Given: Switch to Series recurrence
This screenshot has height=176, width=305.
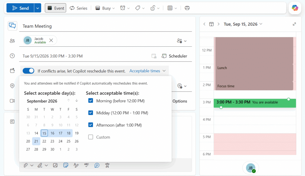Looking at the screenshot, I should point(79,8).
